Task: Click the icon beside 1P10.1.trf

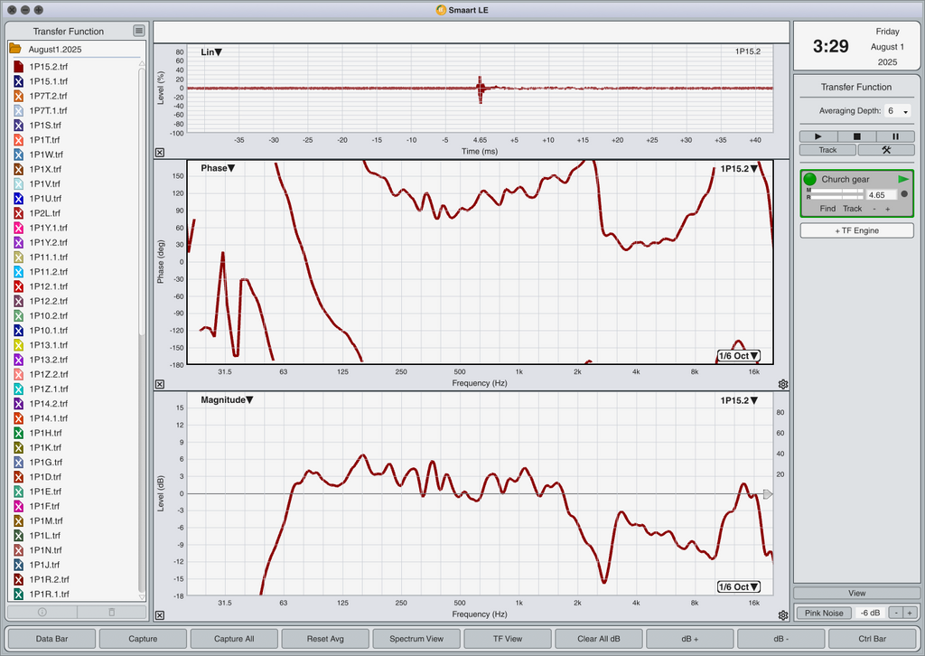Action: (x=18, y=331)
